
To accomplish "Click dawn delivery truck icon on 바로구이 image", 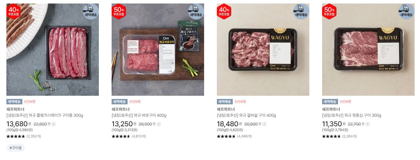I will pyautogui.click(x=196, y=11).
